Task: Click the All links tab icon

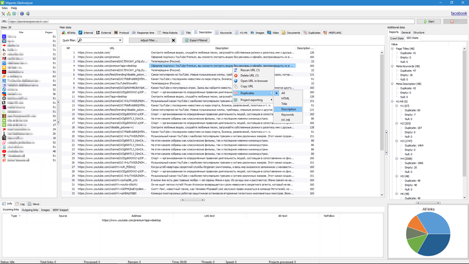Action: pyautogui.click(x=64, y=33)
